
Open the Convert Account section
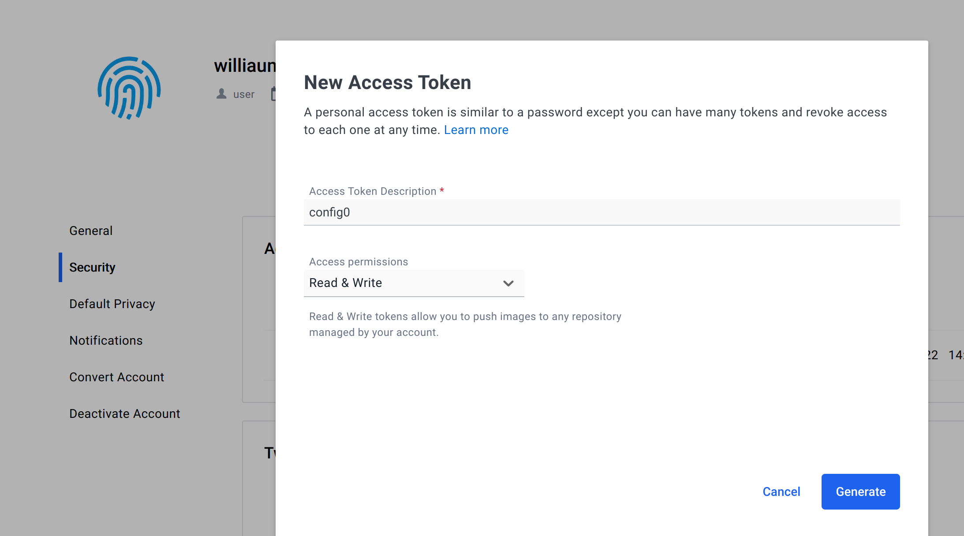(116, 377)
